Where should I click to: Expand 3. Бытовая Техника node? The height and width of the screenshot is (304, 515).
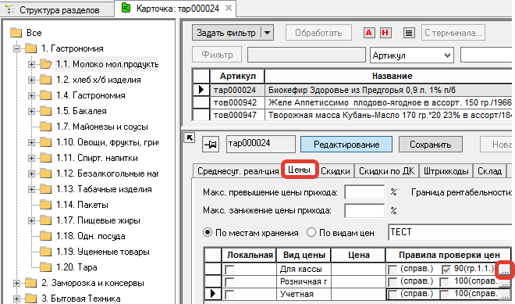tap(16, 299)
